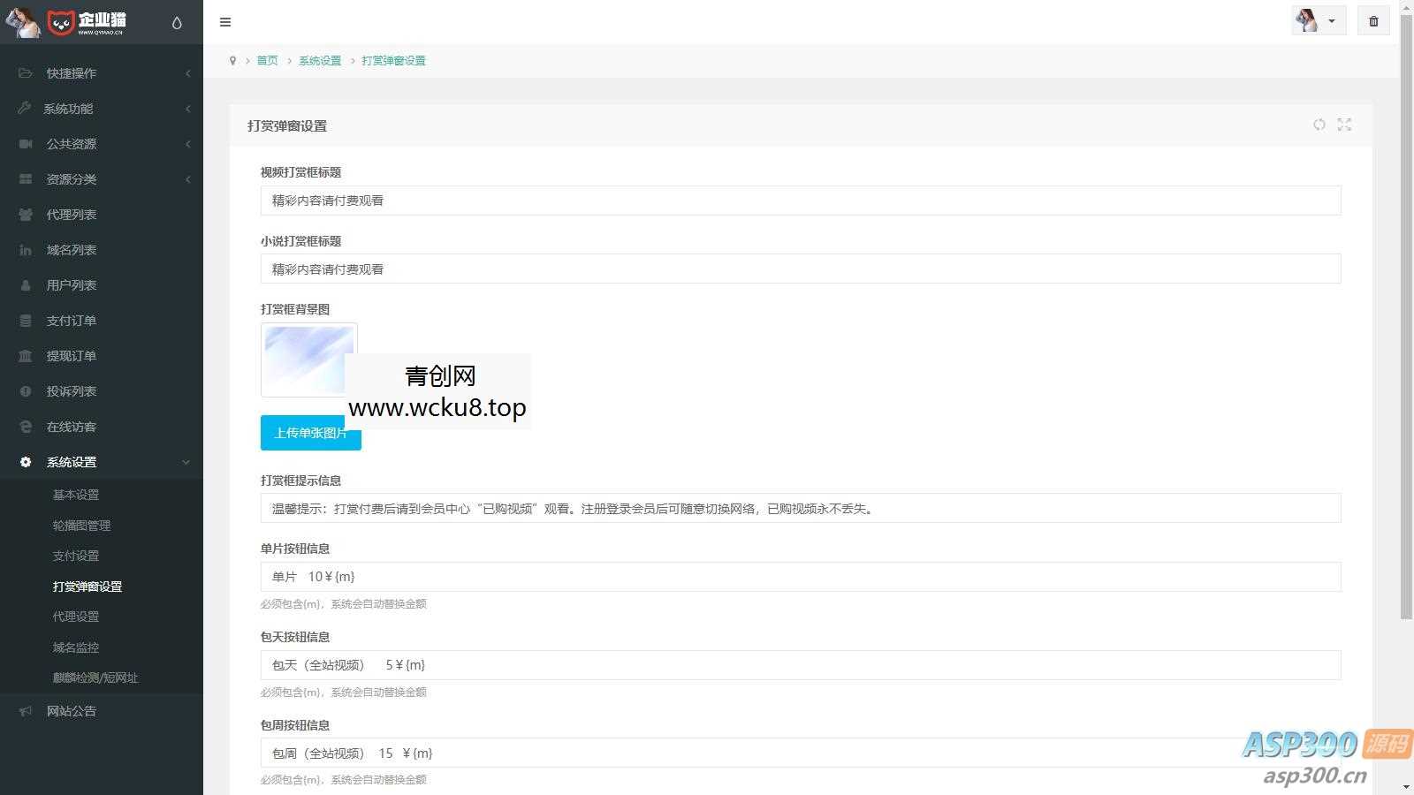The image size is (1414, 795).
Task: Select the 公共资源 video camera icon
Action: 25,144
